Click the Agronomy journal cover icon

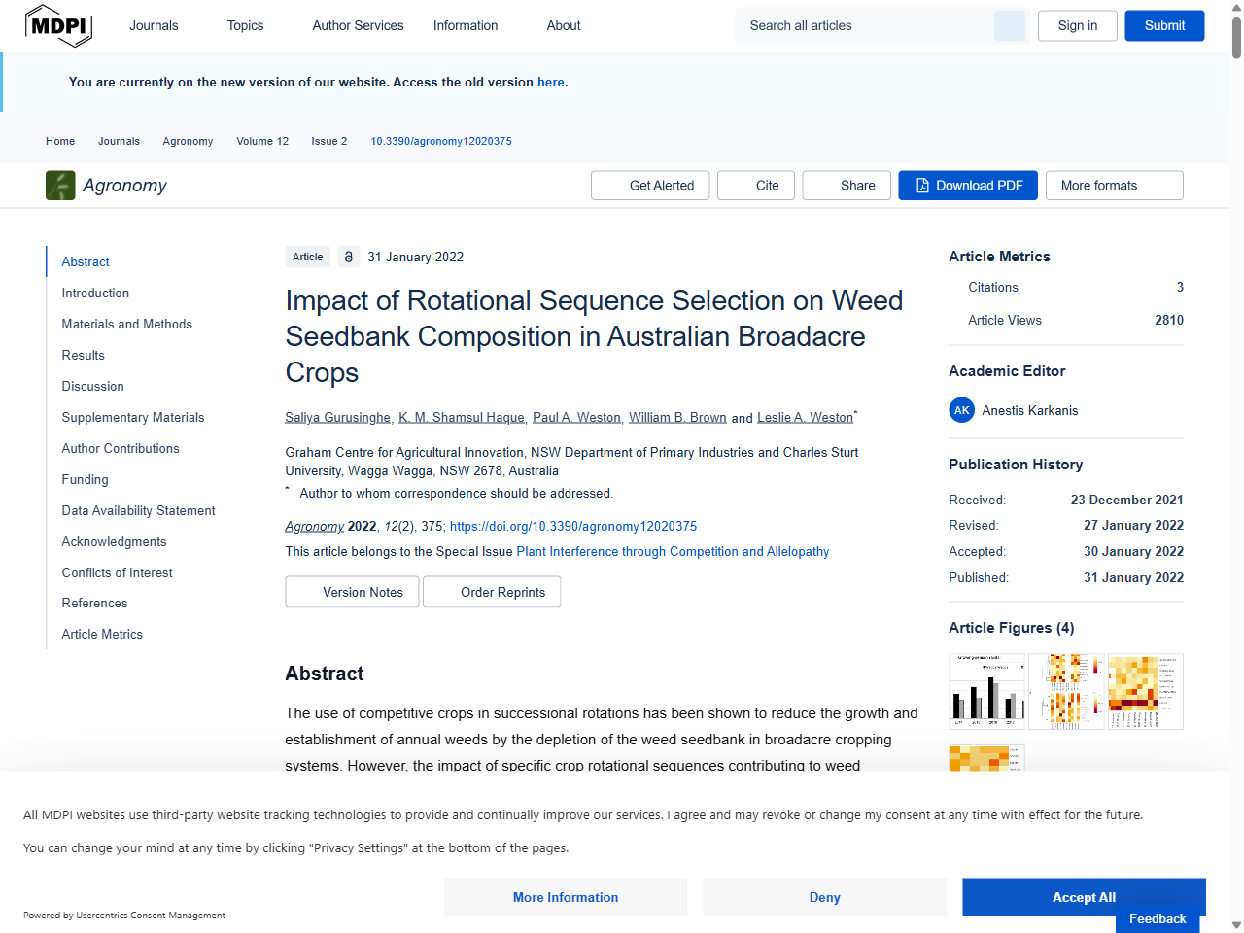click(60, 185)
